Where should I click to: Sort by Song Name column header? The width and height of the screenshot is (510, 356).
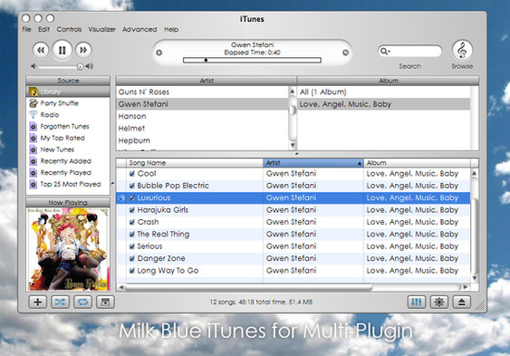tap(195, 163)
